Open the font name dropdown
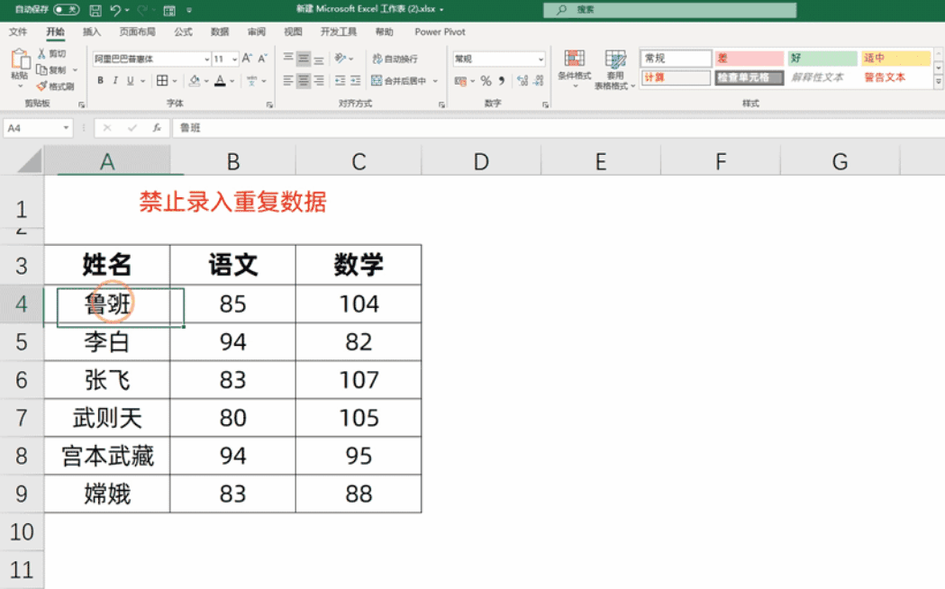Screen dimensions: 945x589 coord(205,59)
